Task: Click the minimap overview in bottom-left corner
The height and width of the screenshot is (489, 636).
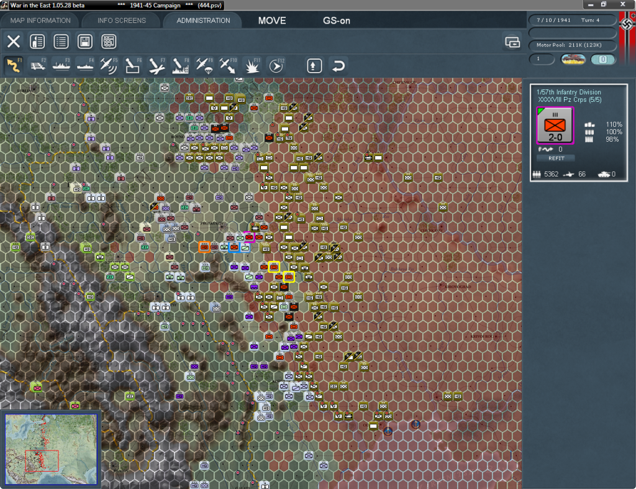Action: point(51,449)
